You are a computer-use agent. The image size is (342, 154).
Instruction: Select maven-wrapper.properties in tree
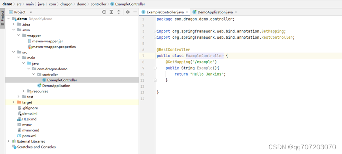point(54,47)
